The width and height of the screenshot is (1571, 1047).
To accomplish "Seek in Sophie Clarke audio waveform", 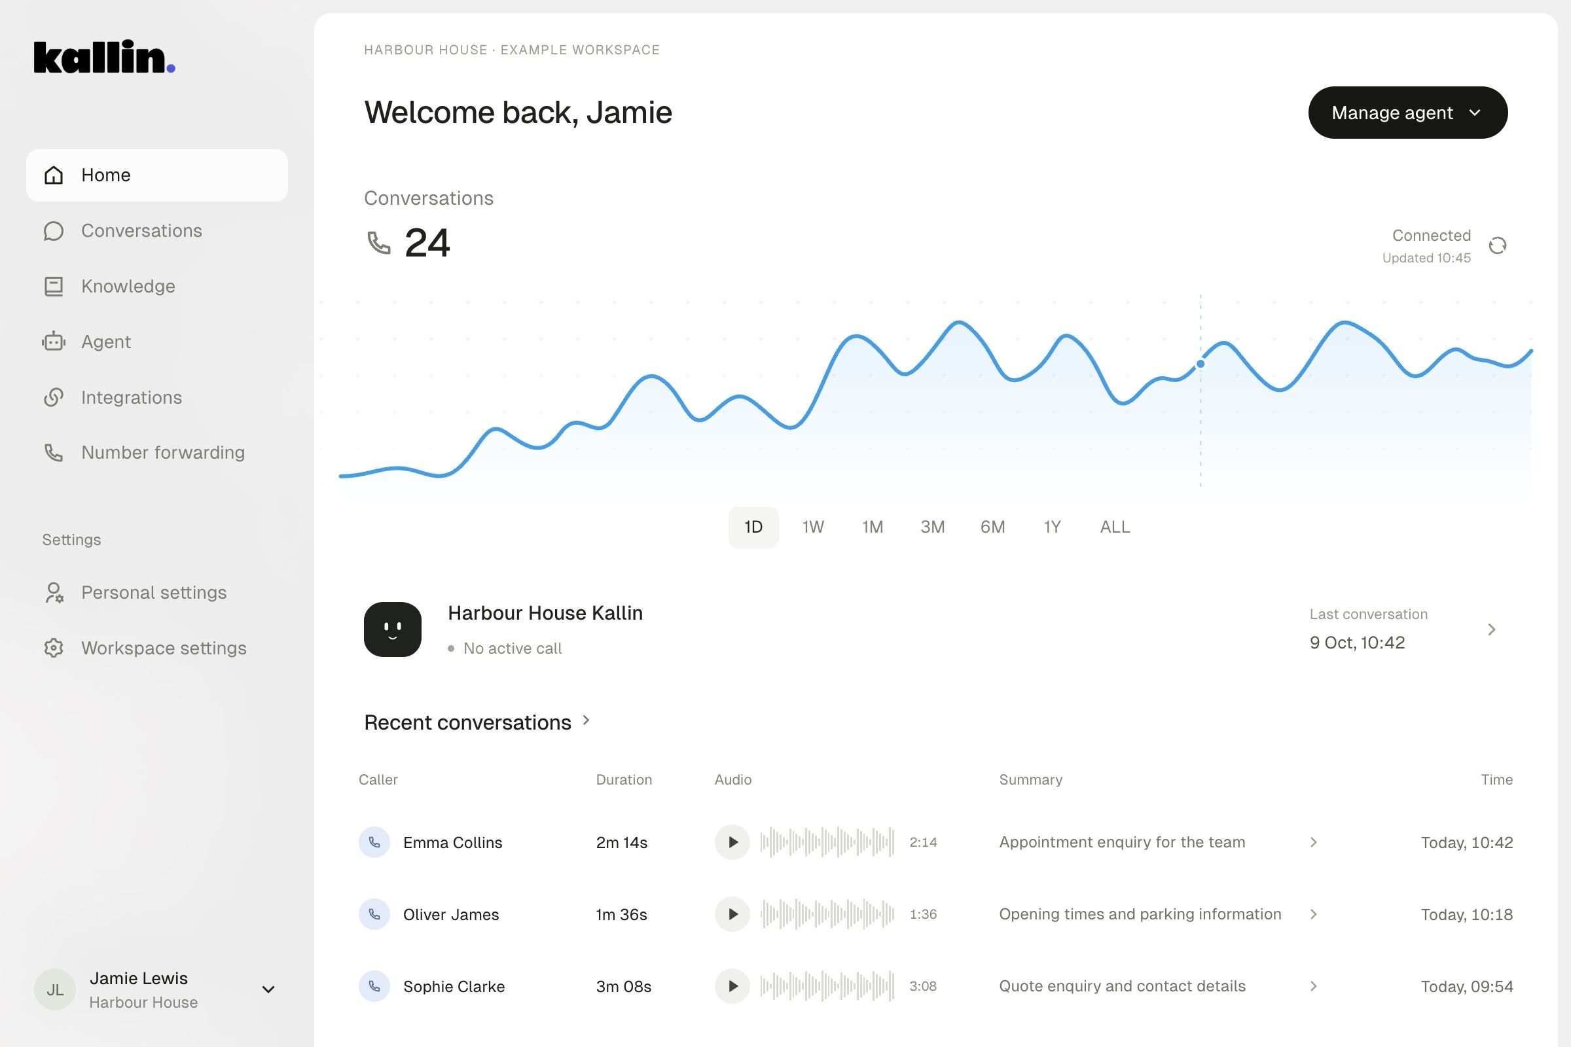I will (827, 986).
